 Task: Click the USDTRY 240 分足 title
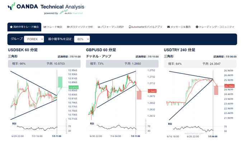point(179,50)
